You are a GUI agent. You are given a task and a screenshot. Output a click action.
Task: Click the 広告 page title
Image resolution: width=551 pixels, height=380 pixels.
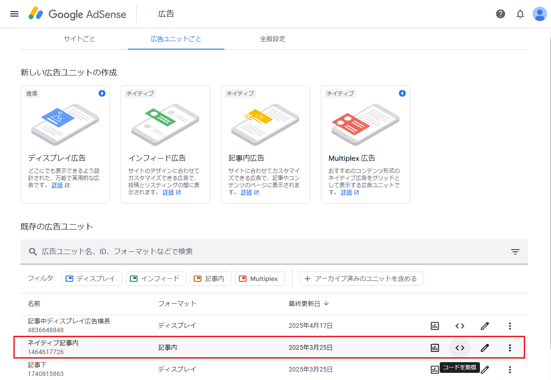[166, 14]
